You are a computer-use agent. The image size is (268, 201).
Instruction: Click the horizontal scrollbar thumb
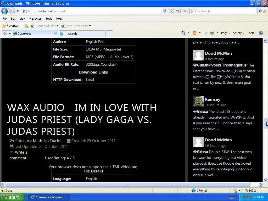point(128,185)
